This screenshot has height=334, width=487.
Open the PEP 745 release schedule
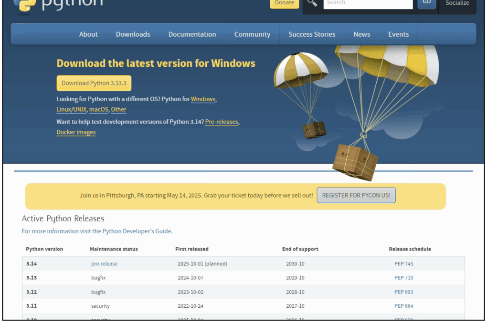[x=403, y=264]
